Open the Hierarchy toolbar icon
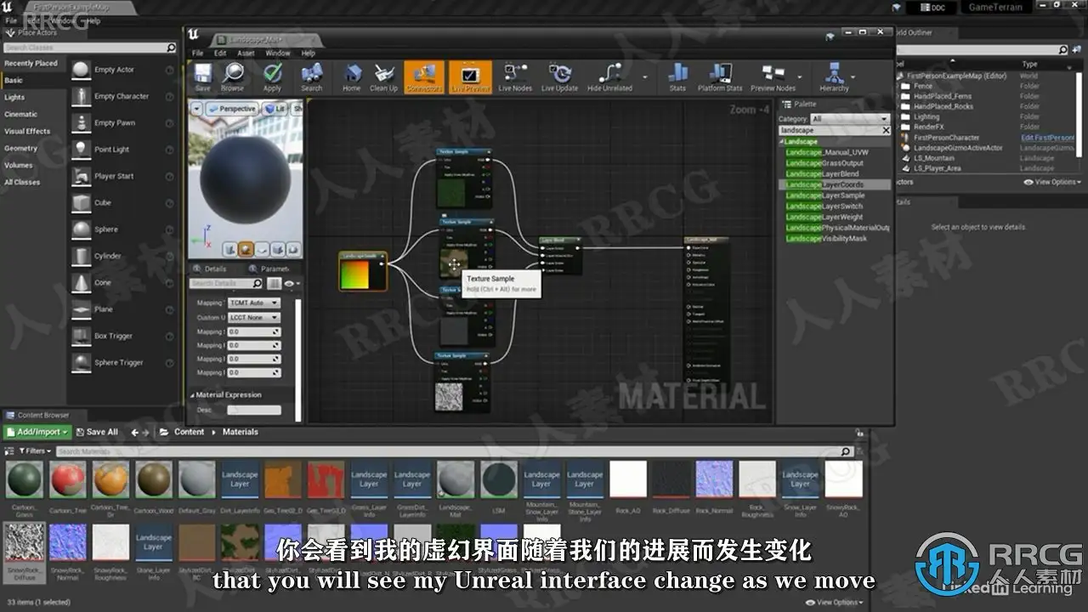The height and width of the screenshot is (612, 1088). pos(834,76)
